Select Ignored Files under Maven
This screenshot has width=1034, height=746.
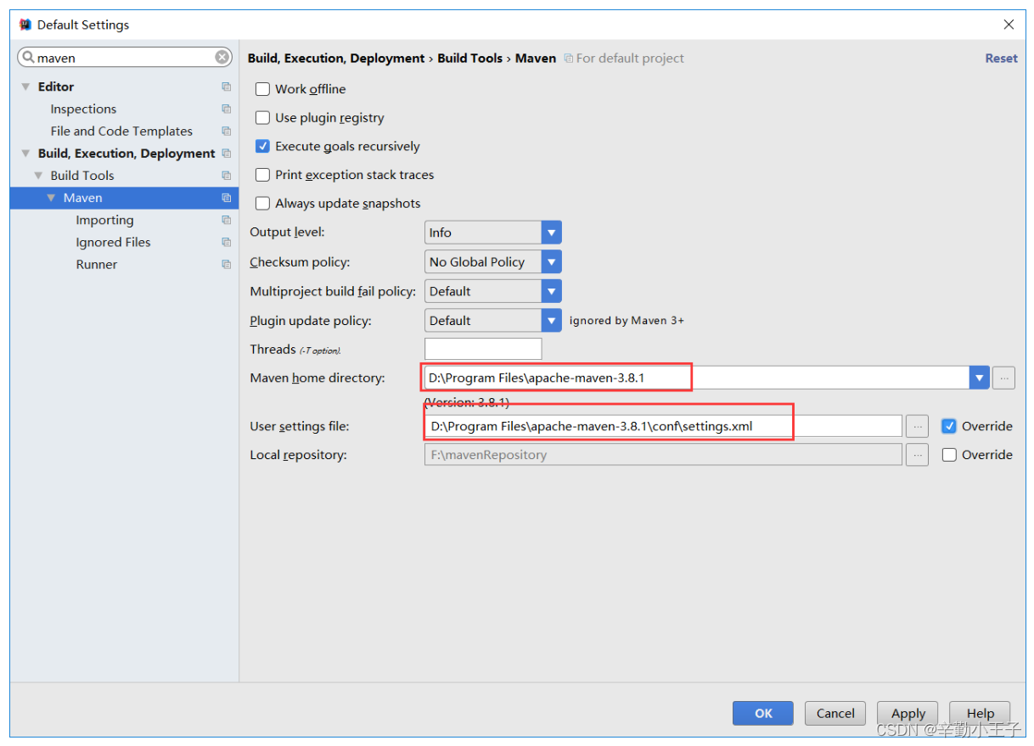(113, 242)
